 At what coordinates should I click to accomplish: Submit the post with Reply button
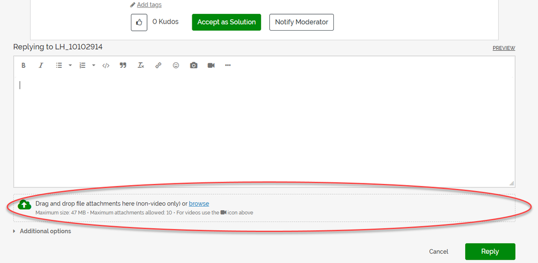(490, 251)
